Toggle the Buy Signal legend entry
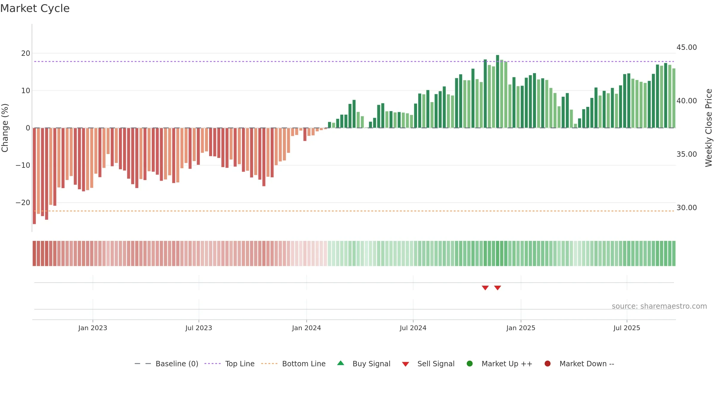Image resolution: width=717 pixels, height=403 pixels. [364, 364]
